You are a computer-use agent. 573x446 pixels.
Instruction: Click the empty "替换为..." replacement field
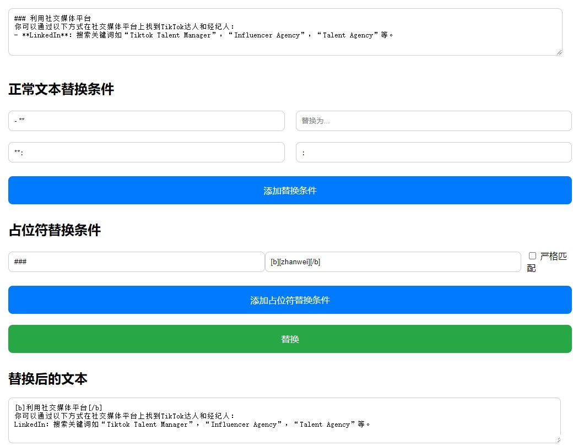[434, 121]
